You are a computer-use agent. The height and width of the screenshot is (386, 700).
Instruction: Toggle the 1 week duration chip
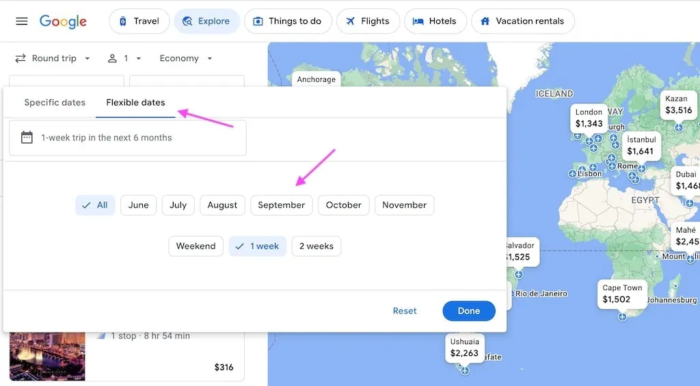pyautogui.click(x=258, y=246)
